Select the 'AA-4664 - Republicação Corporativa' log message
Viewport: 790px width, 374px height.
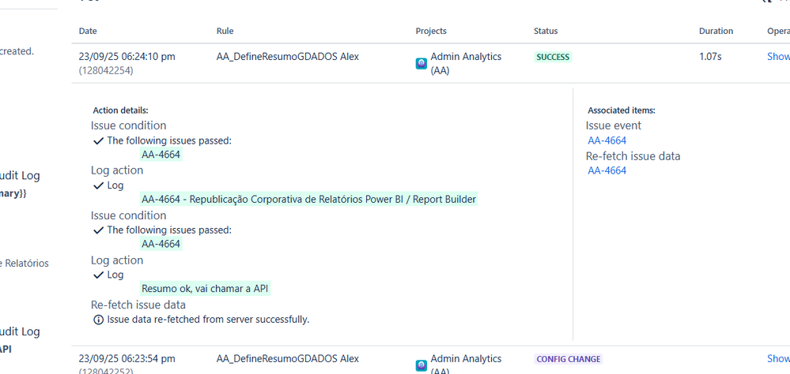coord(308,199)
